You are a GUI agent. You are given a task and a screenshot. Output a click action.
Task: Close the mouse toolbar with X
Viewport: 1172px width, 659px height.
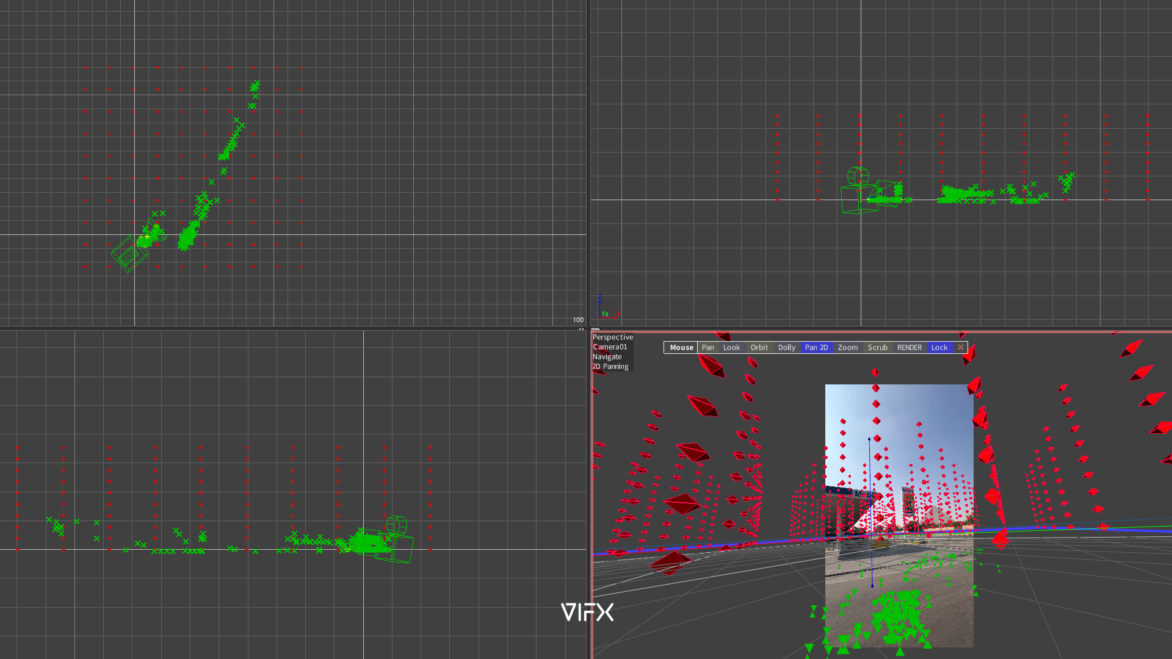[x=960, y=347]
